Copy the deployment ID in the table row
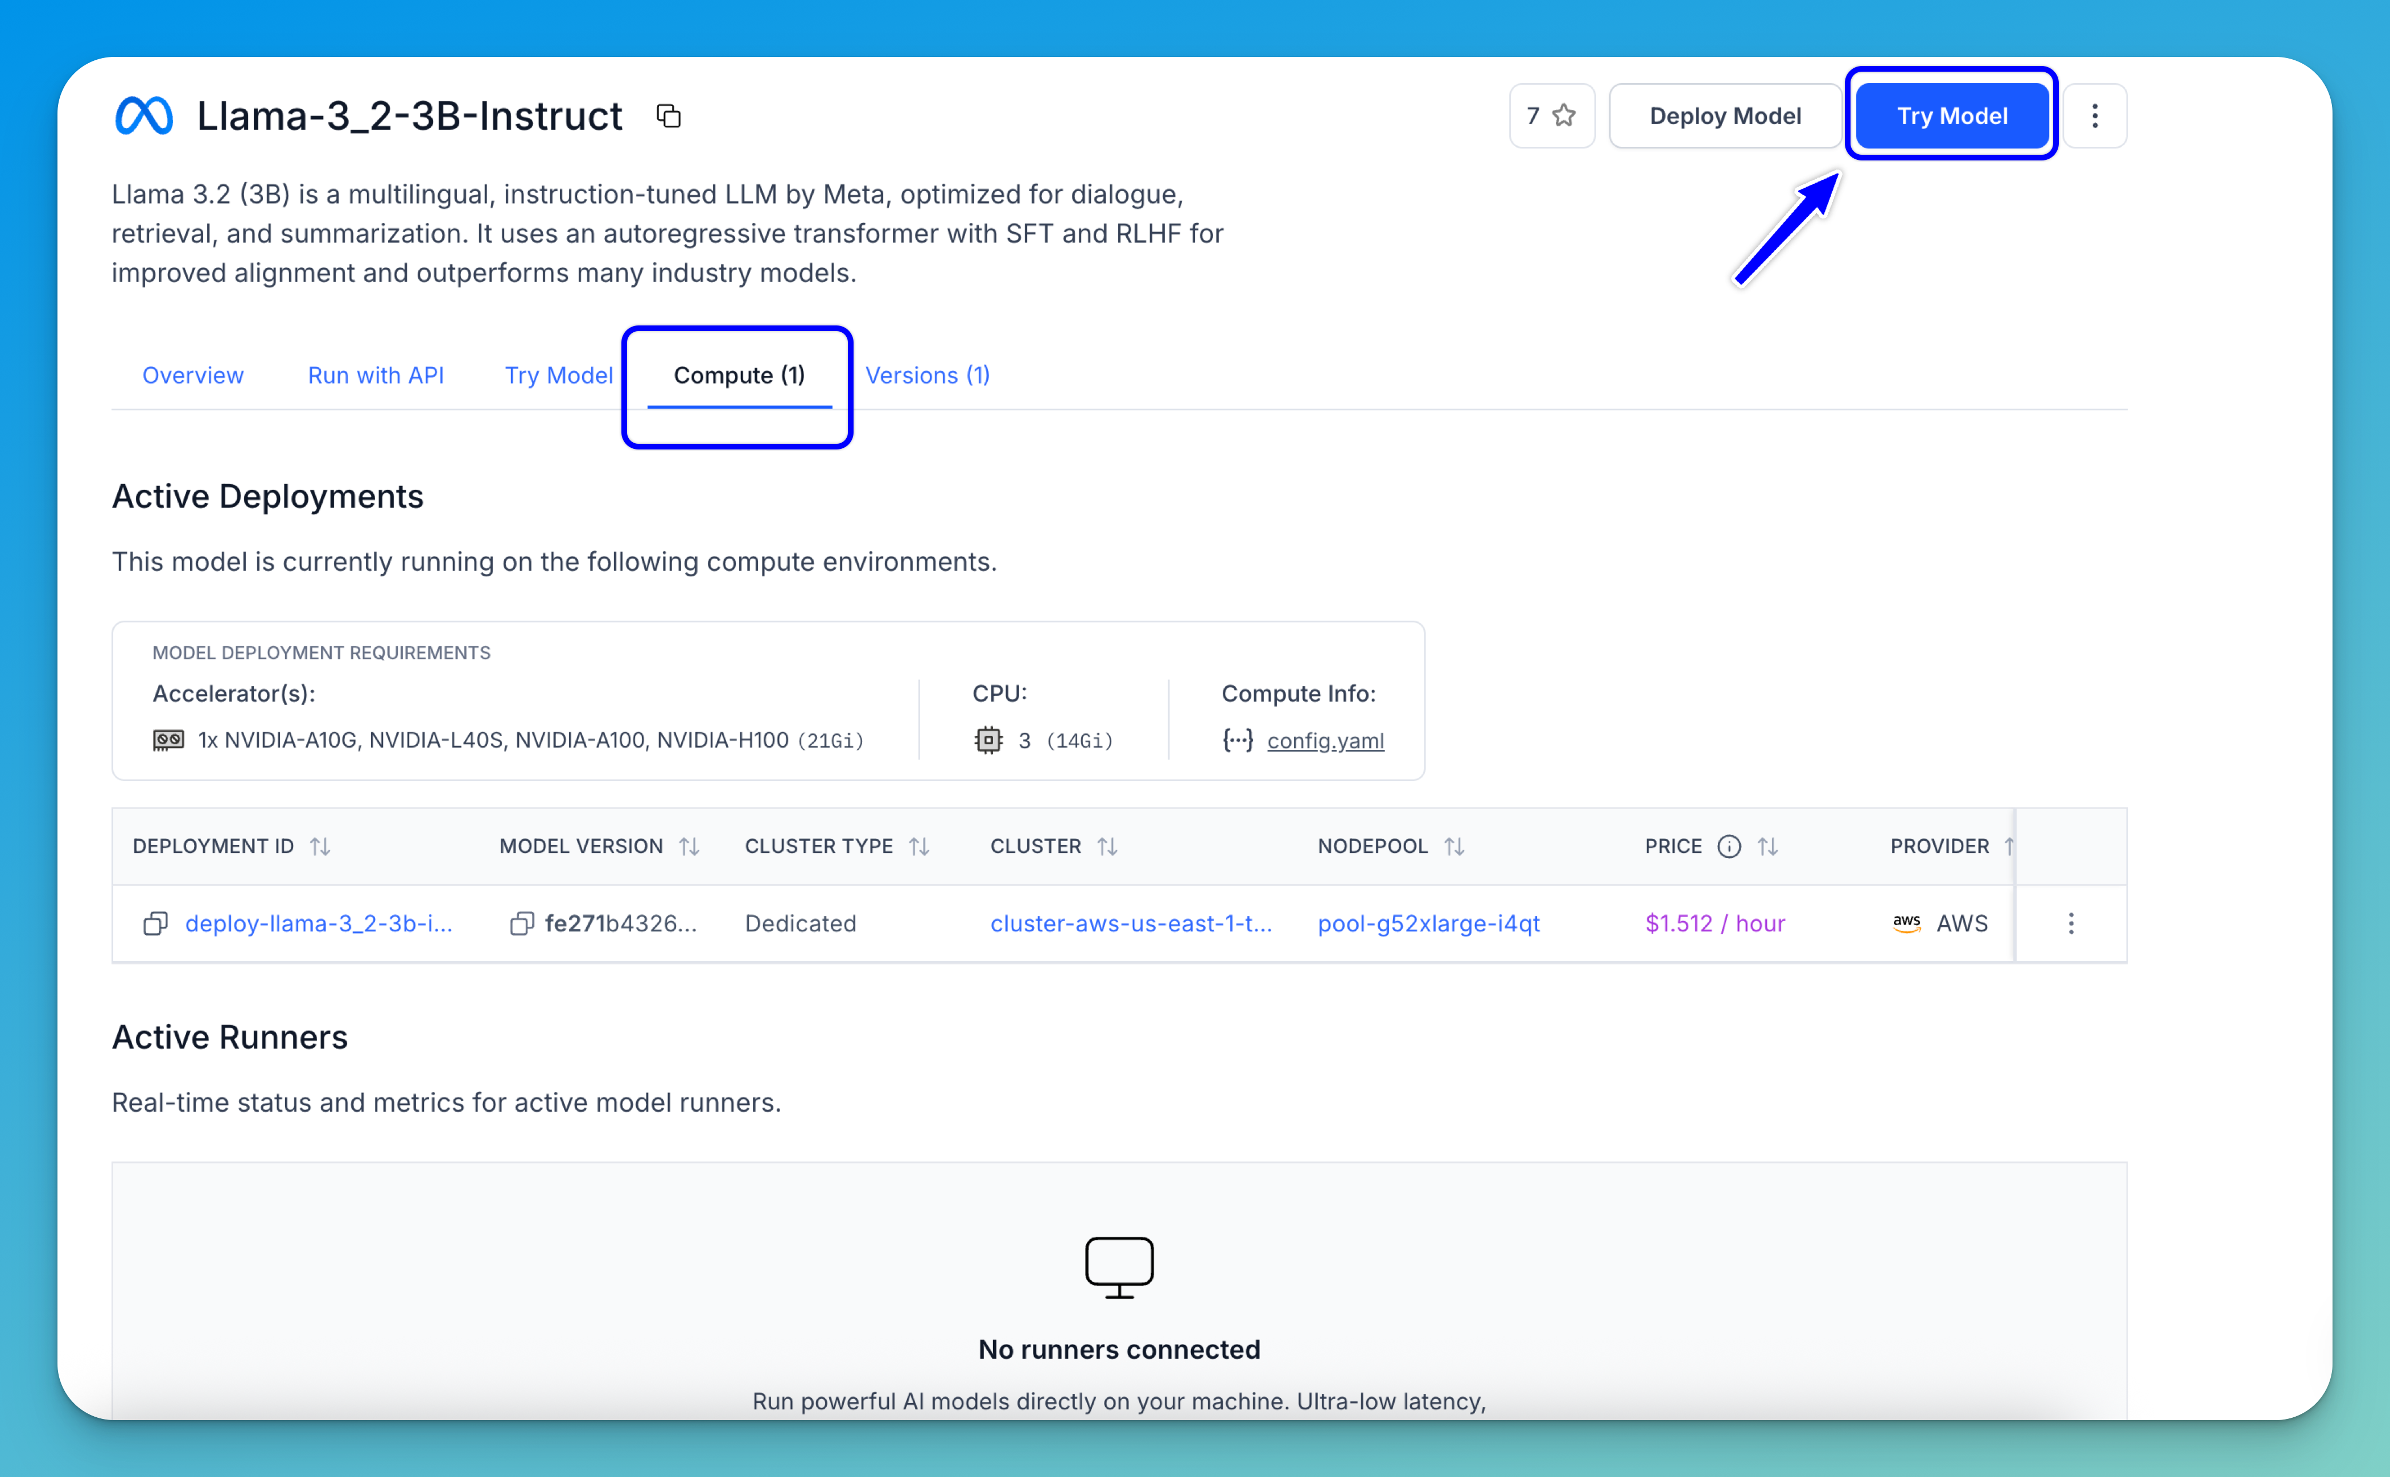Screen dimensions: 2390x1477 (155, 923)
